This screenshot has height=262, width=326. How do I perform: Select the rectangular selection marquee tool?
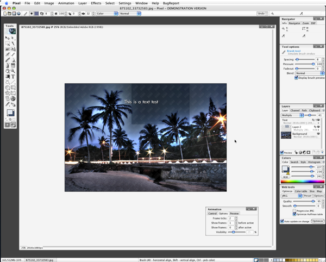click(x=8, y=43)
